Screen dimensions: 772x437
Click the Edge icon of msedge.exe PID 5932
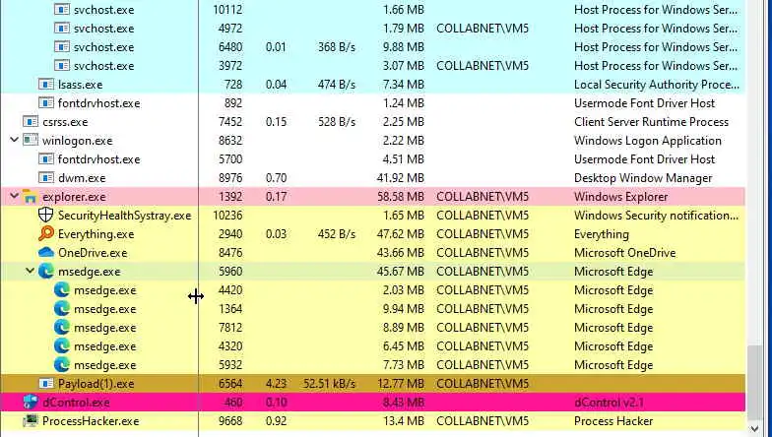pos(61,364)
